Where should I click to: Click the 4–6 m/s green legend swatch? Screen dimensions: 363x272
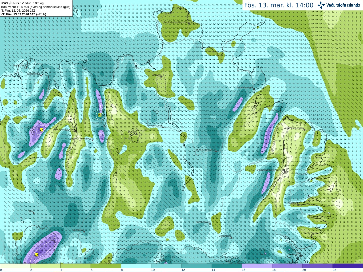pyautogui.click(x=76, y=266)
